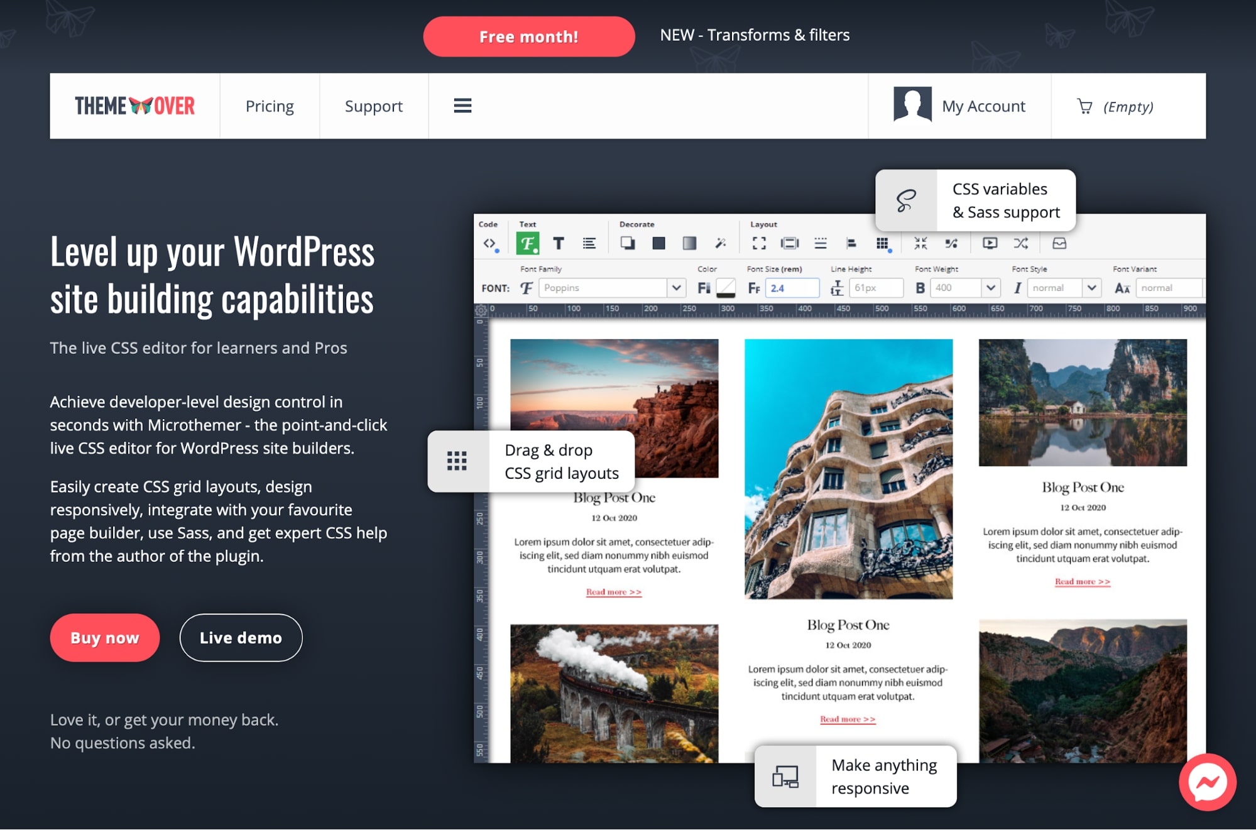The height and width of the screenshot is (830, 1256).
Task: Expand the Font Style dropdown arrow
Action: tap(1092, 288)
